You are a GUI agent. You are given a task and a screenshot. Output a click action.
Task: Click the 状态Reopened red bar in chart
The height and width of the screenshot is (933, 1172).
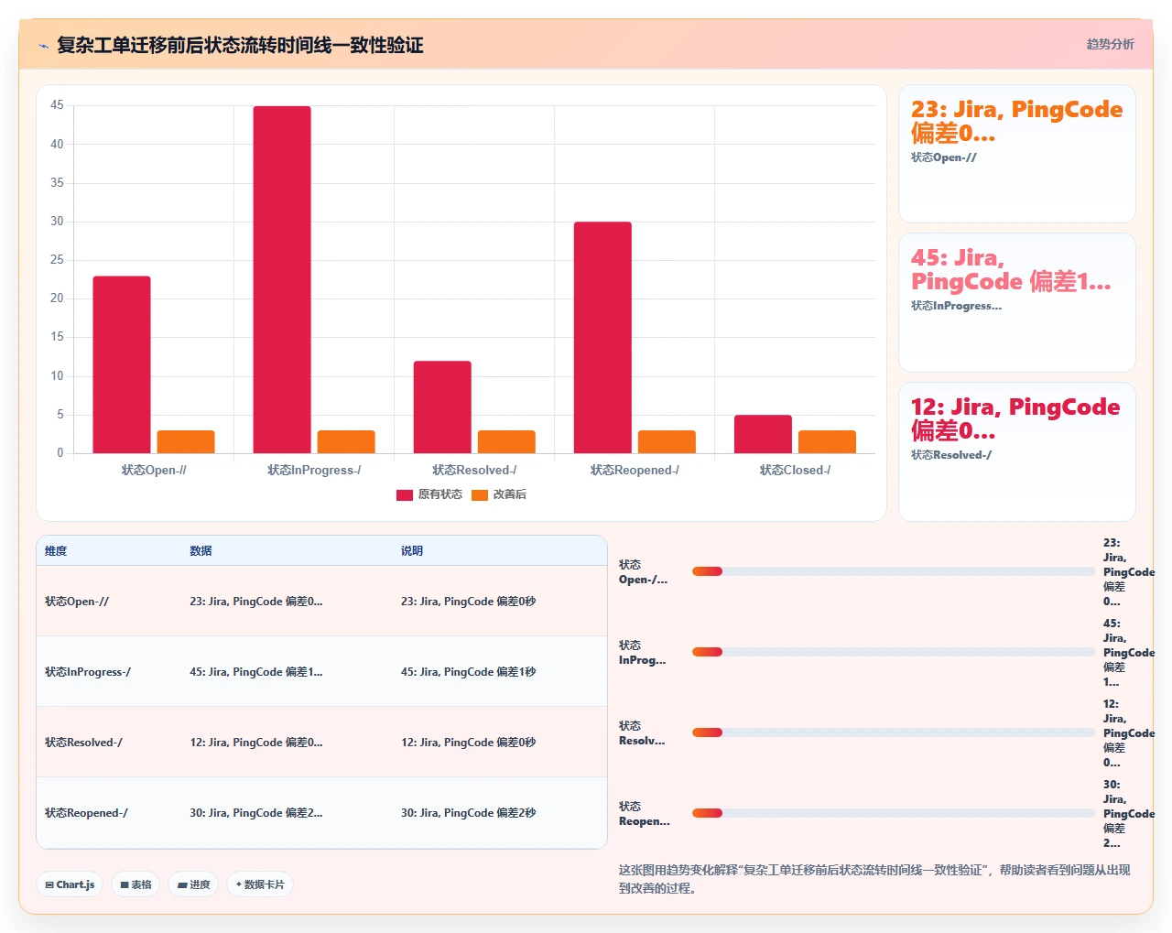(x=602, y=337)
